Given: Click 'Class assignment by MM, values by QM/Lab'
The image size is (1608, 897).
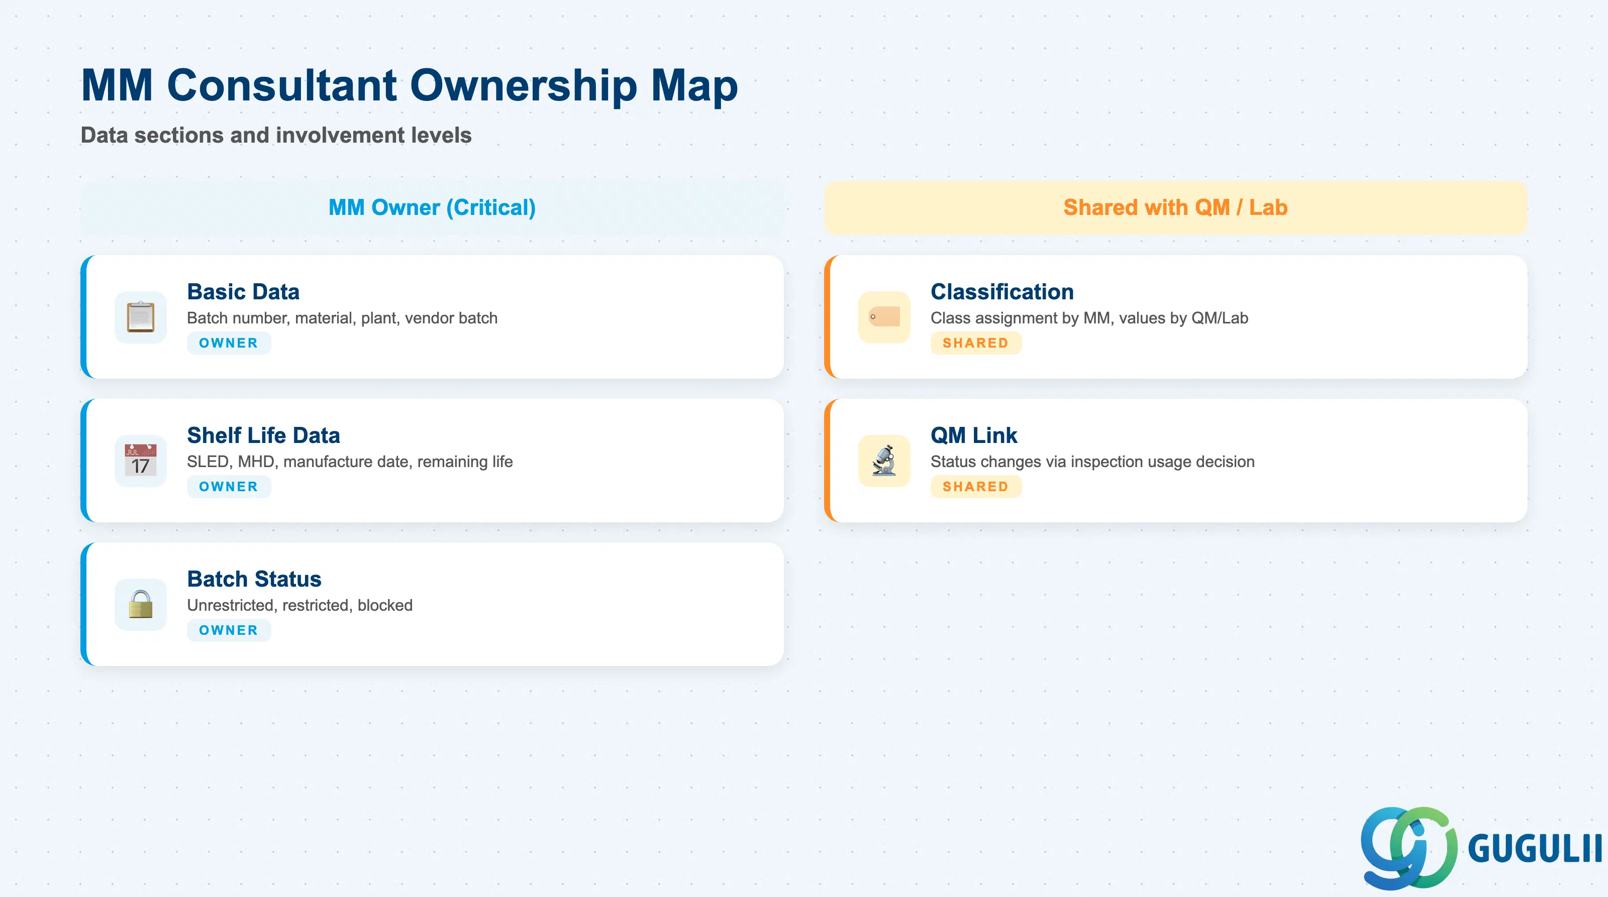Looking at the screenshot, I should (x=1089, y=318).
